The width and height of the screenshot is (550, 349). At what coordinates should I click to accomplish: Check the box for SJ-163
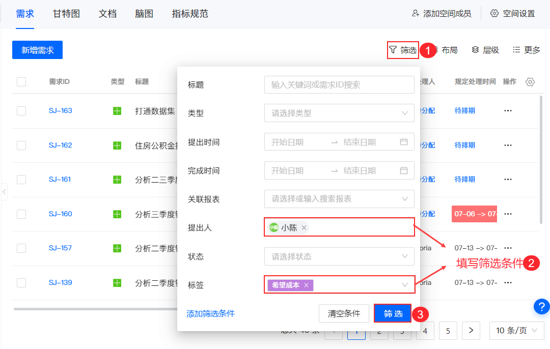pos(21,111)
